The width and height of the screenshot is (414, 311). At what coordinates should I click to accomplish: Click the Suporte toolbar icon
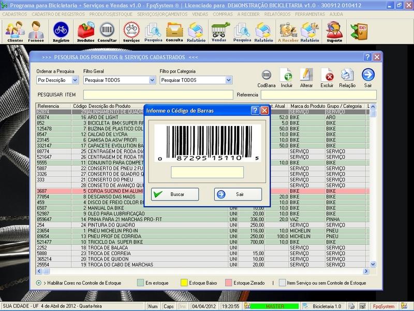pyautogui.click(x=334, y=31)
